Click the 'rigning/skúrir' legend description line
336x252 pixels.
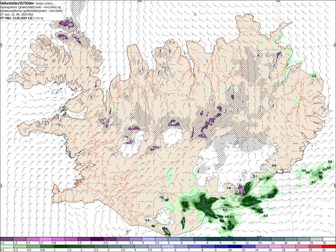[x=30, y=7]
